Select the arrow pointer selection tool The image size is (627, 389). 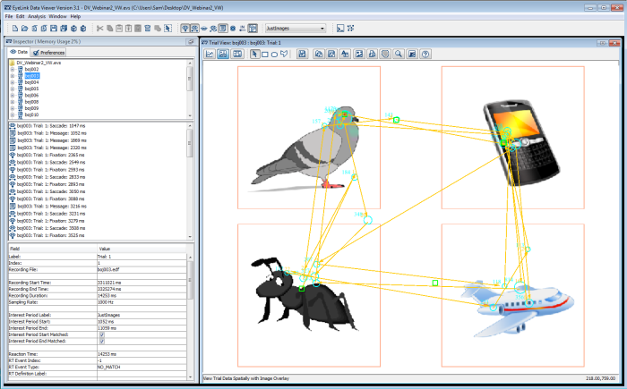coord(254,54)
